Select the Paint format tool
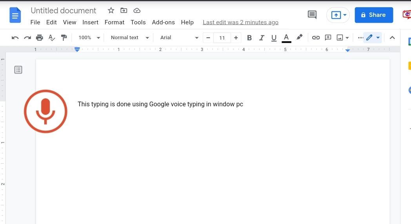 (x=64, y=38)
